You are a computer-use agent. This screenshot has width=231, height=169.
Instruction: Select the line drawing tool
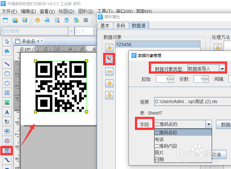(x=7, y=64)
